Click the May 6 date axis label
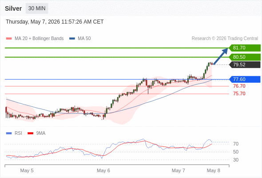This screenshot has height=178, width=262. [x=103, y=170]
